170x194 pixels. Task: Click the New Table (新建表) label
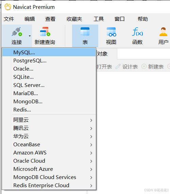(156, 67)
